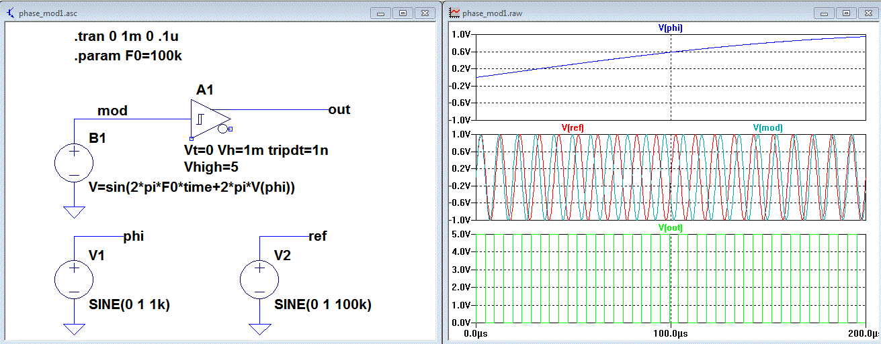
Task: Click the V(phi) trace label
Action: click(671, 27)
